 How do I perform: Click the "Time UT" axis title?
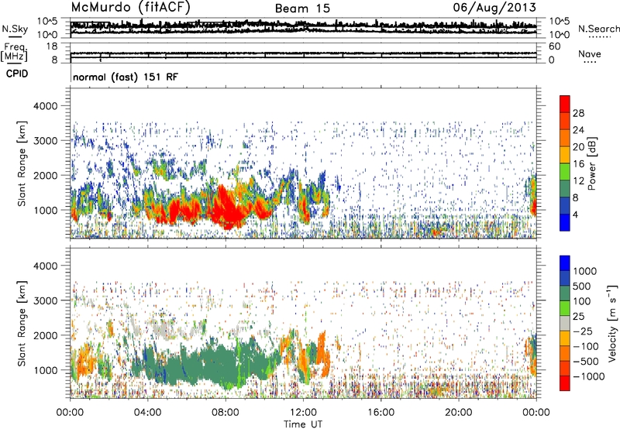[303, 424]
